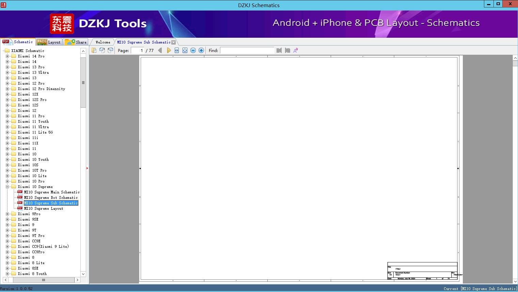The height and width of the screenshot is (292, 518).
Task: Expand Xiaomi 13 Ultra folder
Action: 7,72
